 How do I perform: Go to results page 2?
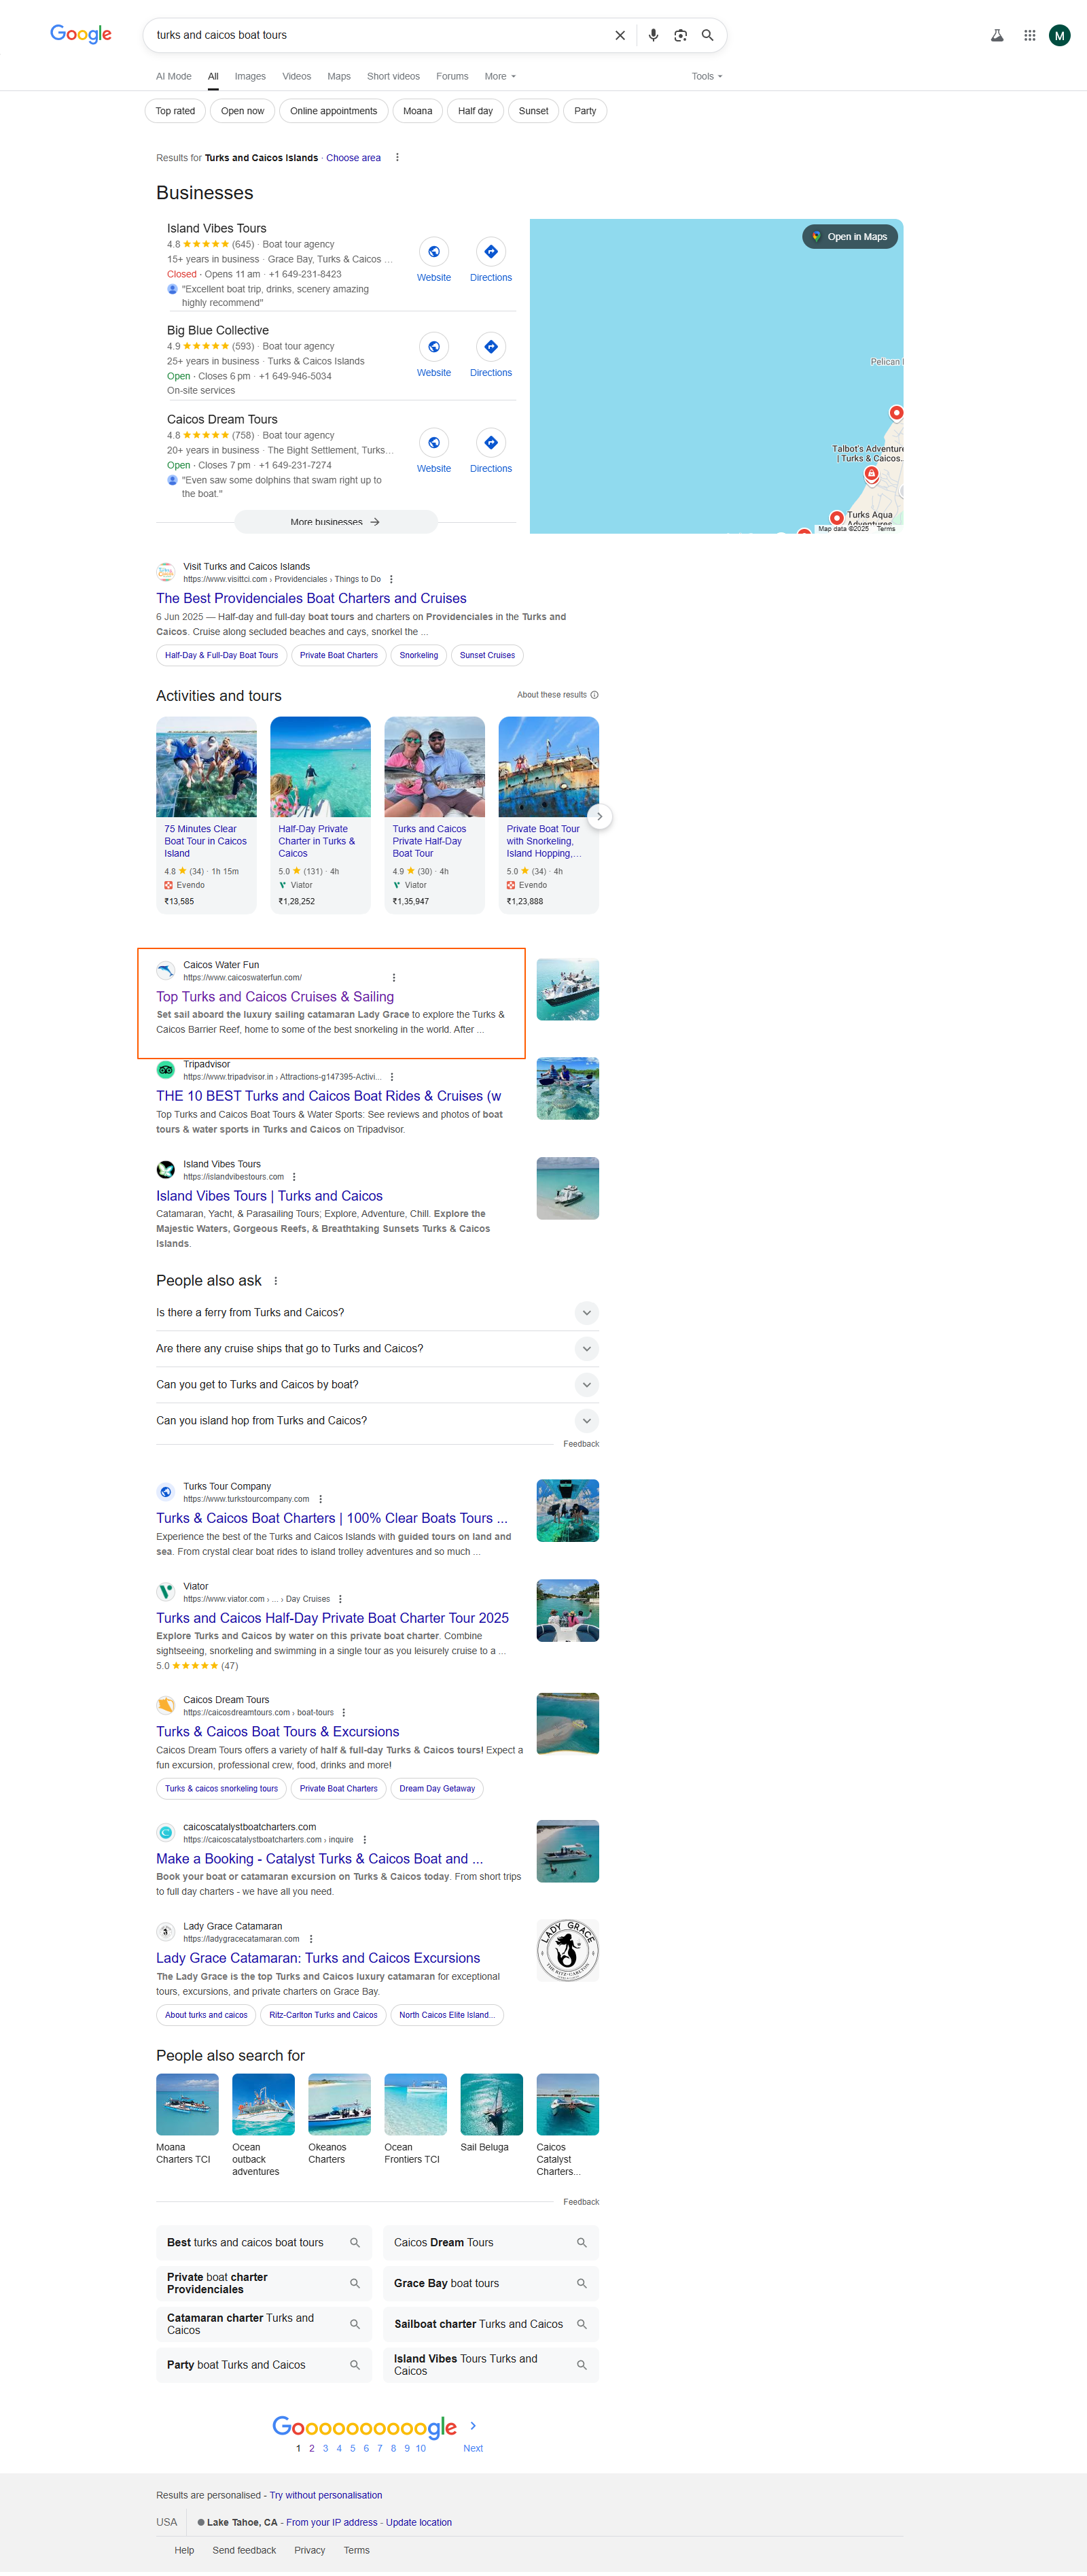[312, 2448]
